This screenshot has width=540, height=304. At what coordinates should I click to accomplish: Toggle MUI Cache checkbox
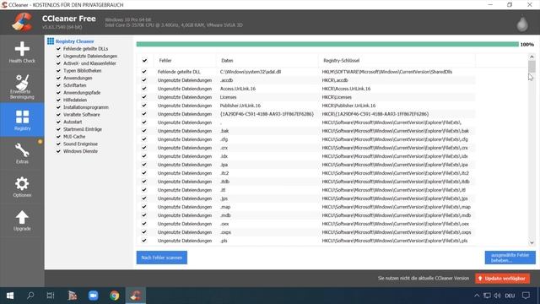pyautogui.click(x=58, y=137)
